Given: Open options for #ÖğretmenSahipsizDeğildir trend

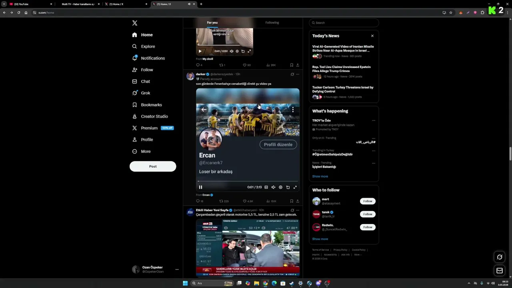Looking at the screenshot, I should pos(374,151).
